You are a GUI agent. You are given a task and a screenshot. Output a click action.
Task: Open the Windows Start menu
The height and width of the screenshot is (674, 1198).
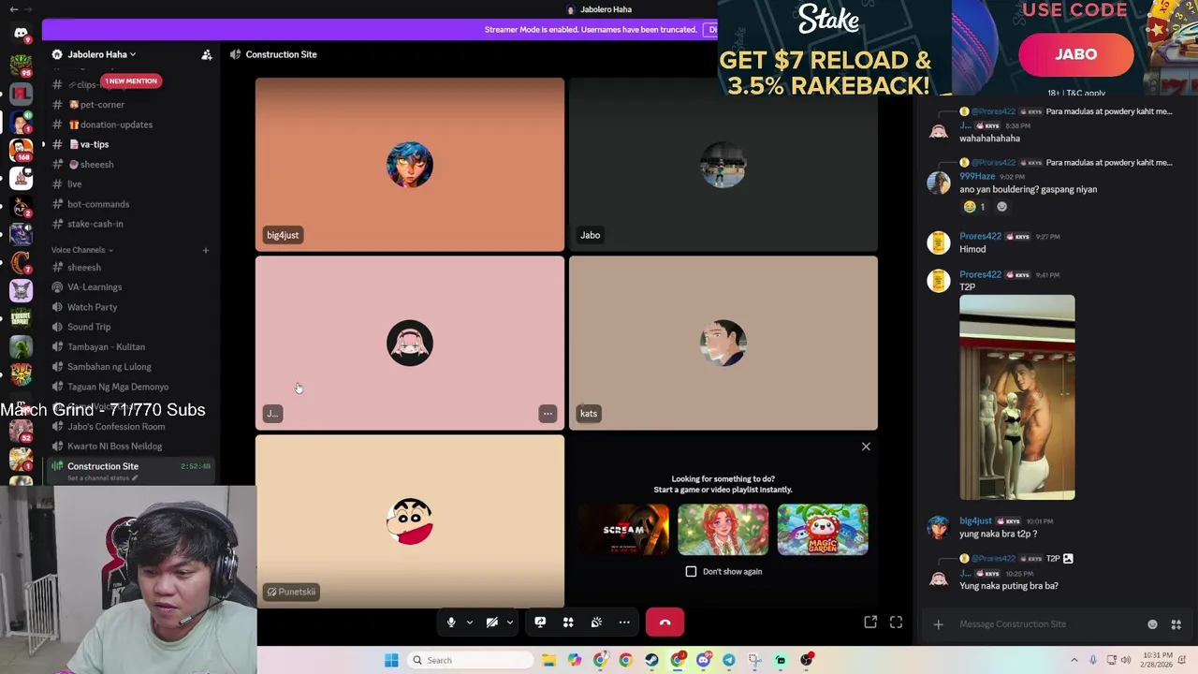(391, 660)
